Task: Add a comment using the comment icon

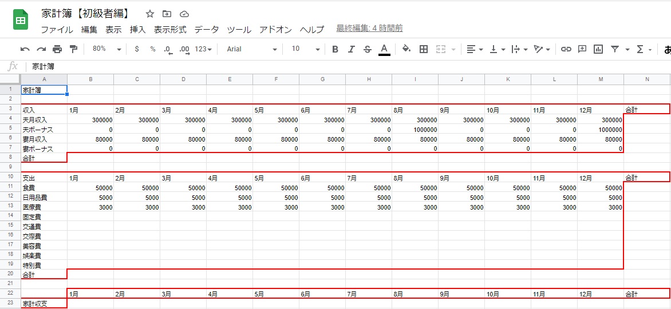Action: tap(582, 49)
